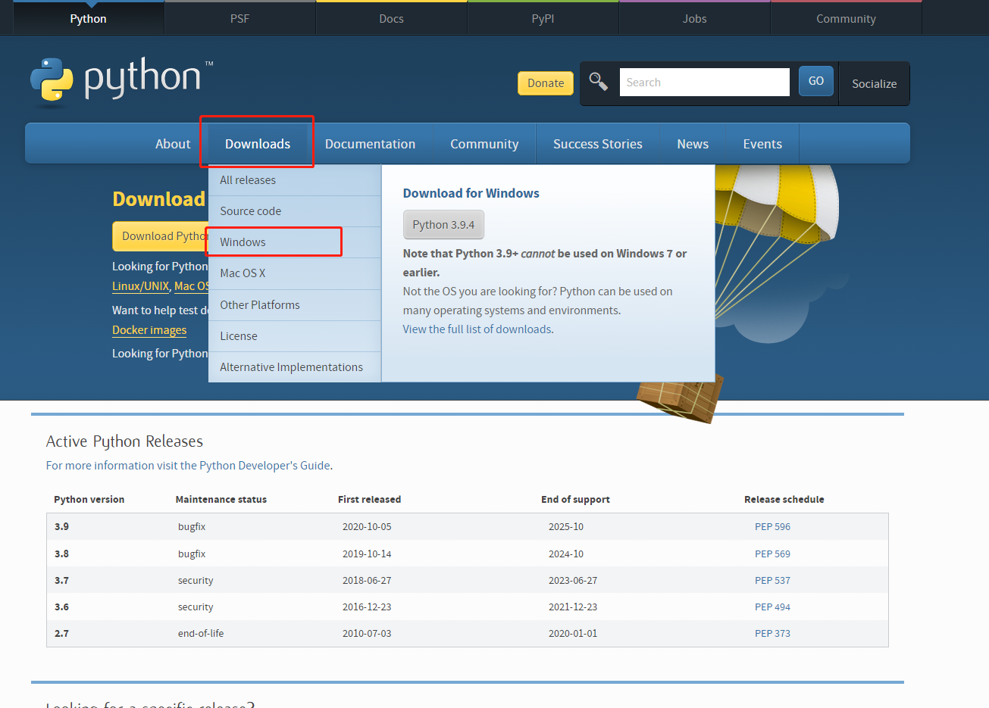Open PEP 596 release schedule
The height and width of the screenshot is (708, 989).
coord(772,526)
